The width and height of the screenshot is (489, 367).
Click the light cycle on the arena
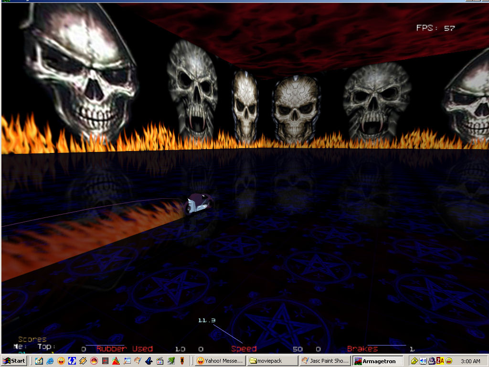pyautogui.click(x=198, y=204)
